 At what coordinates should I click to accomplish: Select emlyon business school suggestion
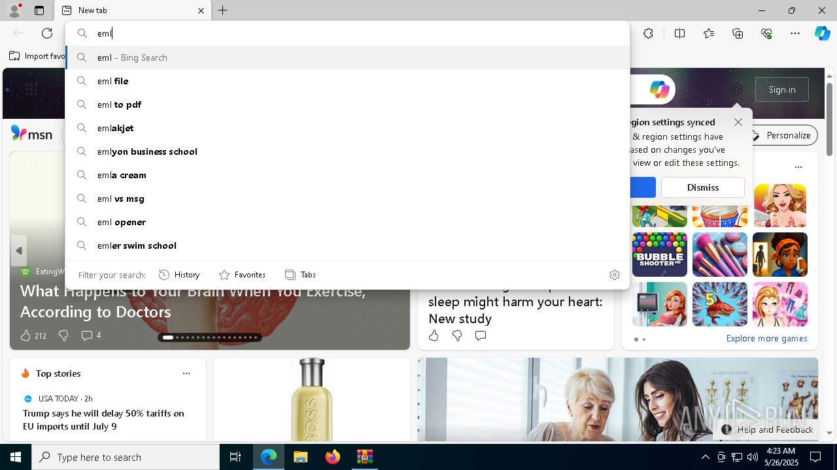click(x=347, y=151)
